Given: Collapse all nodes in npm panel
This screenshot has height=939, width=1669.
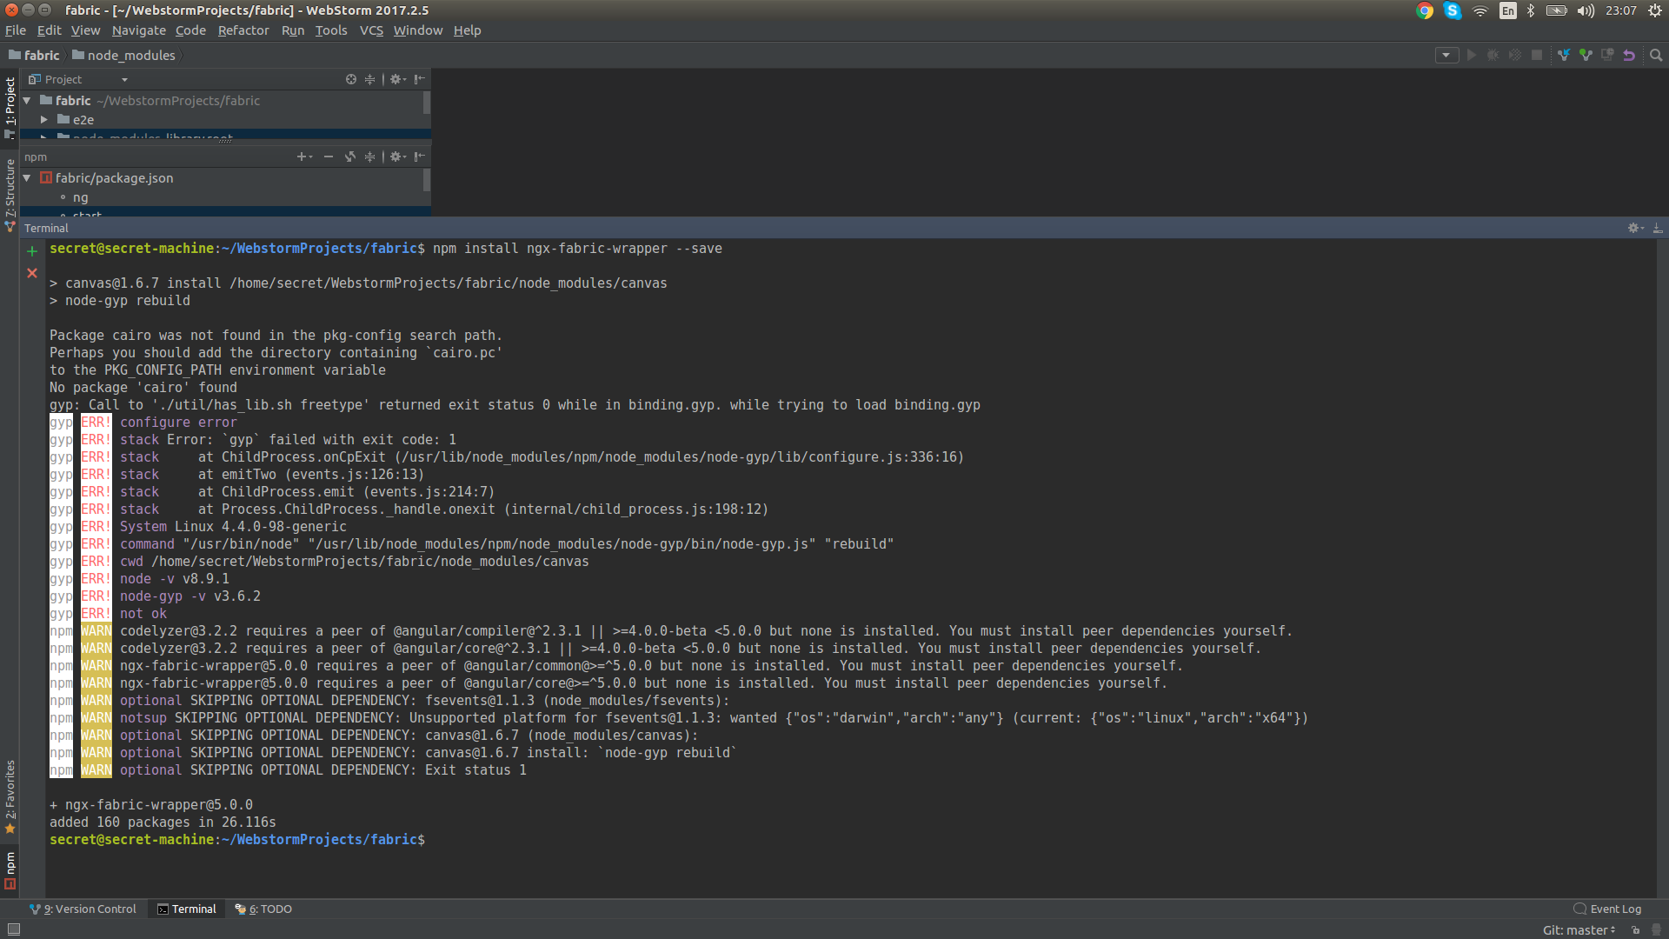Looking at the screenshot, I should click(369, 156).
